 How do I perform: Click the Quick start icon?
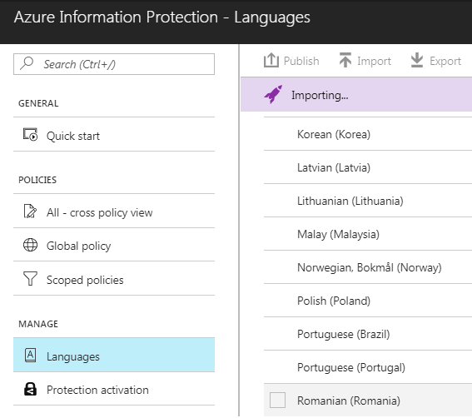coord(31,135)
